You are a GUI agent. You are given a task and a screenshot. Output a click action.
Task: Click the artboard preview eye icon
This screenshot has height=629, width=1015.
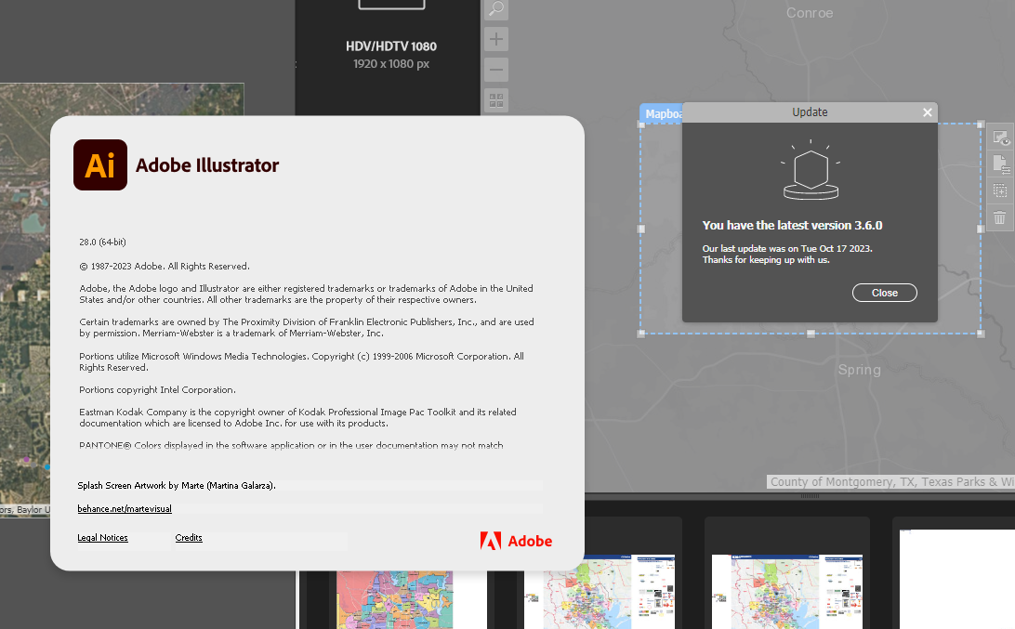point(1000,139)
